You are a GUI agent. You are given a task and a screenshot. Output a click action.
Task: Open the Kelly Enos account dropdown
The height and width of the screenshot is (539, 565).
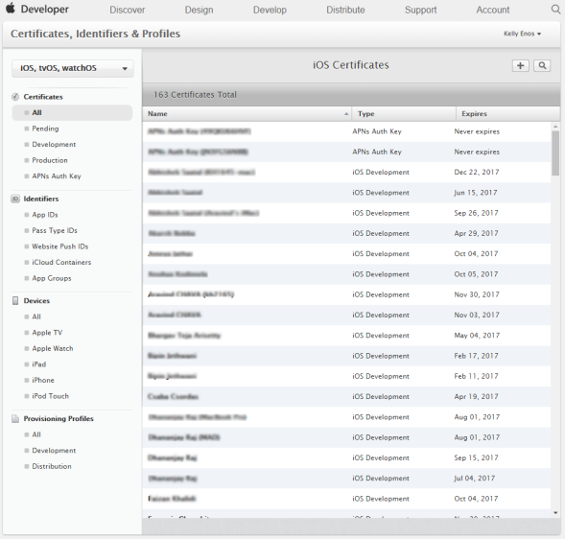522,34
